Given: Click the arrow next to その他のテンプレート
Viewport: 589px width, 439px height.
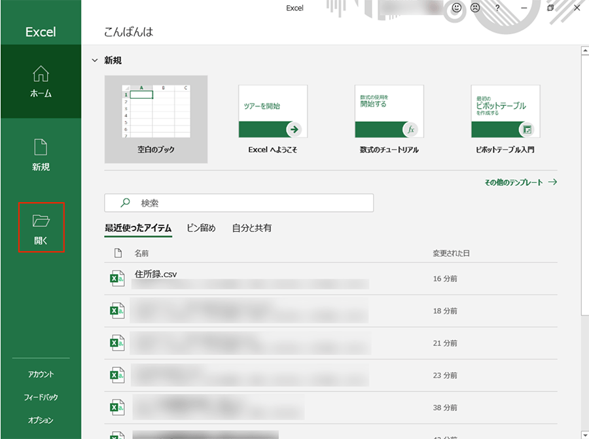Looking at the screenshot, I should (x=552, y=182).
